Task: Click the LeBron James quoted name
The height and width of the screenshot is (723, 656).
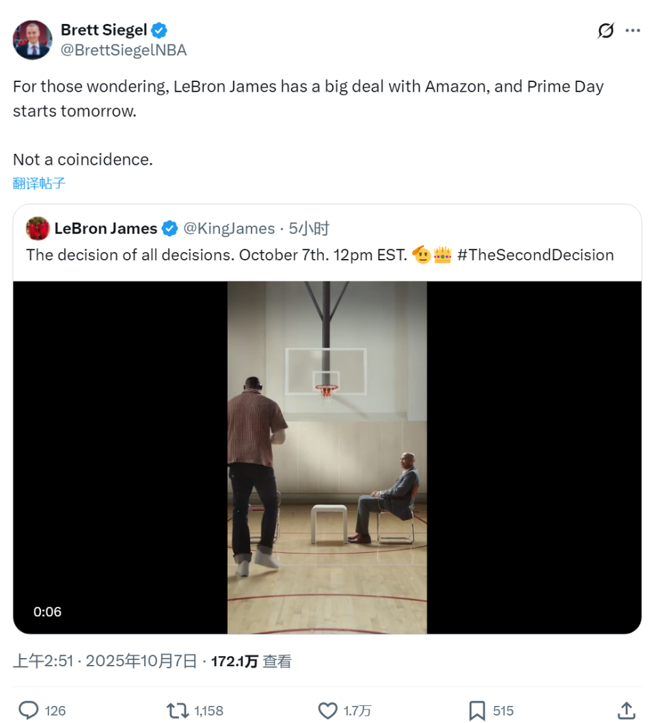Action: tap(106, 228)
